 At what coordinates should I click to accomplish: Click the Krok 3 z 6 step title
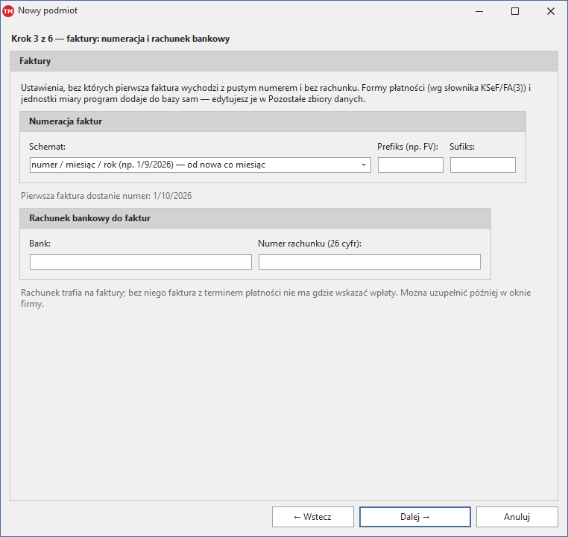pos(120,39)
